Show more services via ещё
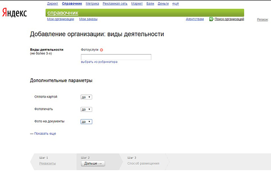Image resolution: width=271 pixels, height=177 pixels. 175,3
